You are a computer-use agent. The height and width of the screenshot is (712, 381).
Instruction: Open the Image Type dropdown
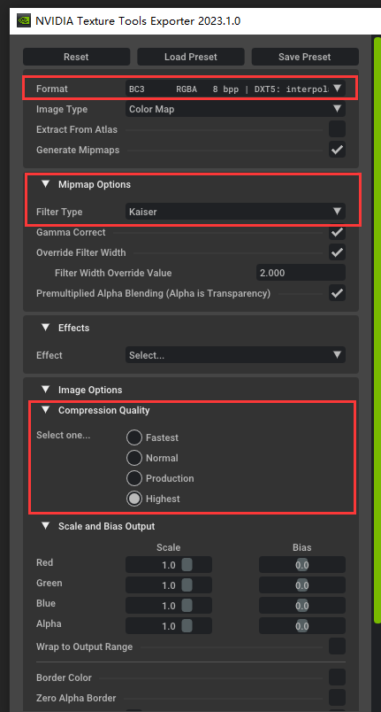point(235,109)
